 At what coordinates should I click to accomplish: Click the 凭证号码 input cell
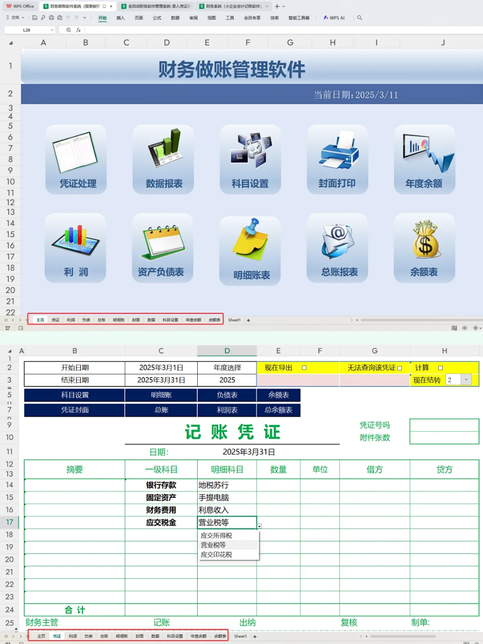(444, 425)
